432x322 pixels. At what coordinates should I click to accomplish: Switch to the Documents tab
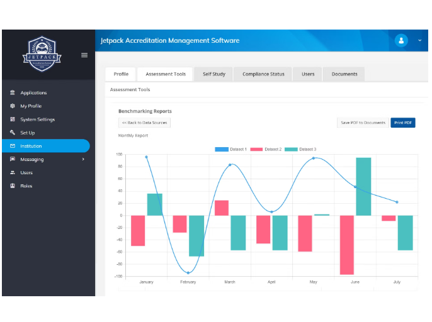[344, 74]
